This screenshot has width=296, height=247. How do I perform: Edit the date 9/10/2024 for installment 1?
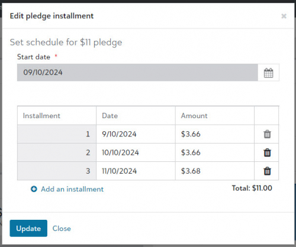pyautogui.click(x=136, y=134)
